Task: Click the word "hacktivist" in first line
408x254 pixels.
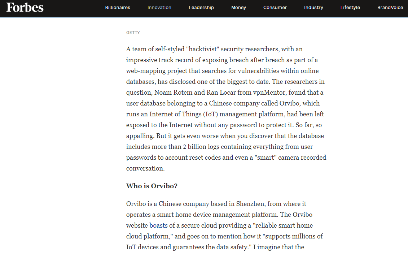Action: pos(203,49)
